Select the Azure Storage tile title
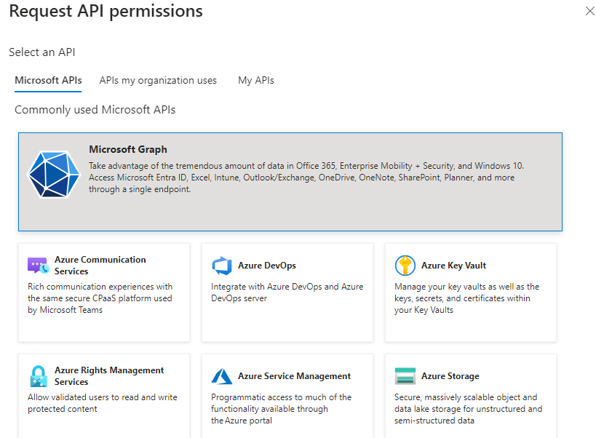 [450, 376]
